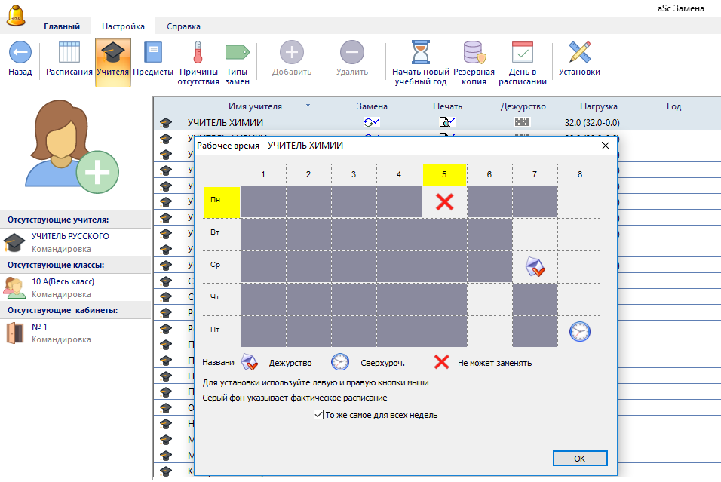Click the Отсутствующие кабинеты: section header
The height and width of the screenshot is (482, 721).
coord(75,310)
